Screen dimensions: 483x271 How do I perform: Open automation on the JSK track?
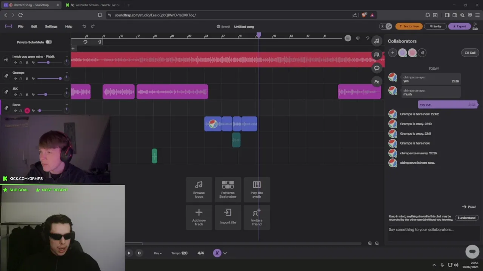33,95
